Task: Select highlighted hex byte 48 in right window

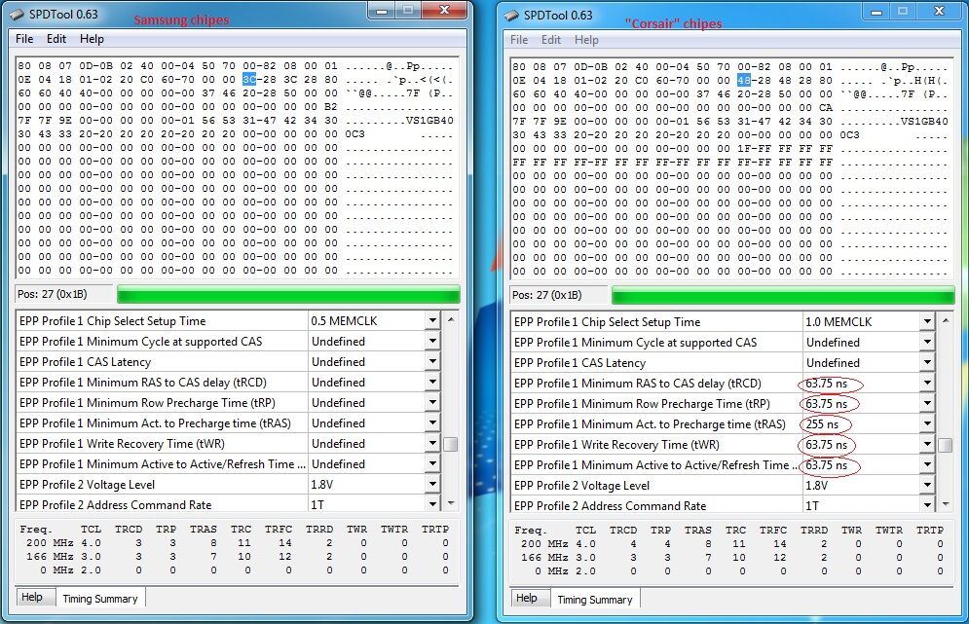Action: (743, 81)
